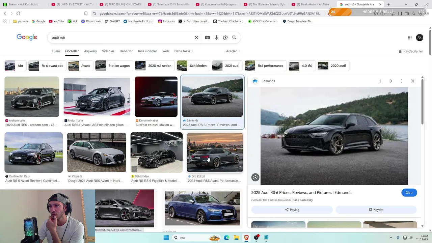Open the Notepad app in the taskbar
432x243 pixels.
point(266,238)
